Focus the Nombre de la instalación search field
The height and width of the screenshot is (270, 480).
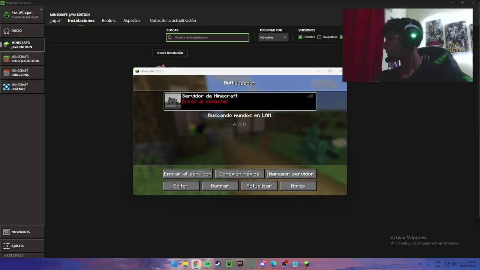208,37
